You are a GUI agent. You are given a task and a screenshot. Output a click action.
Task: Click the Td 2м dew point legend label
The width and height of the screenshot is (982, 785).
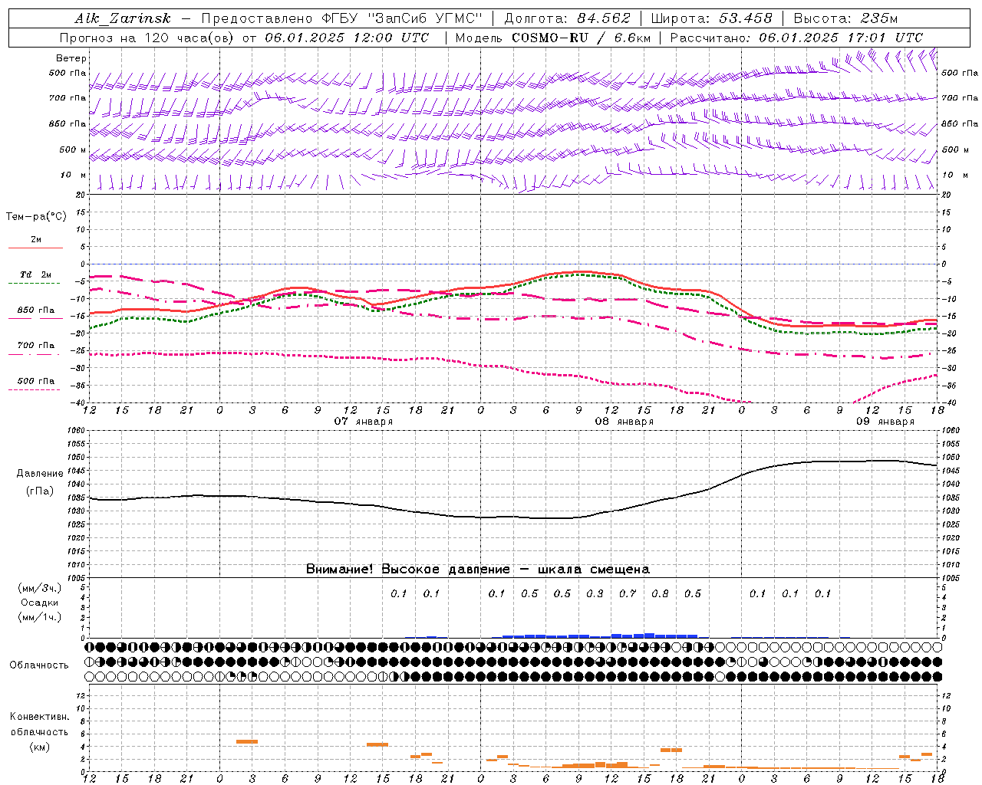click(x=36, y=274)
